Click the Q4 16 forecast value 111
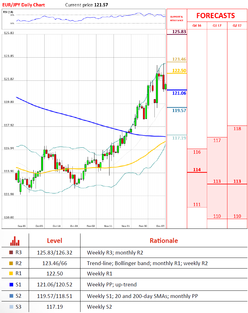 coord(197,205)
